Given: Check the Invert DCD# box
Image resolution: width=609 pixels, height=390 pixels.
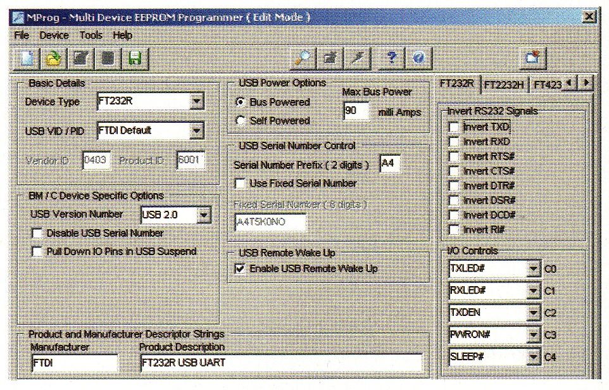Looking at the screenshot, I should pyautogui.click(x=454, y=215).
